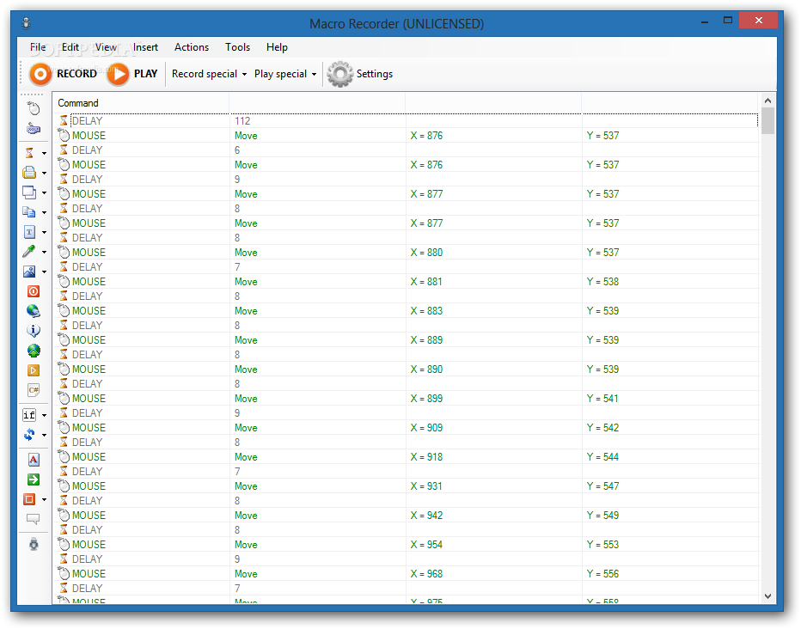Click the green arrow goto icon
Image resolution: width=801 pixels, height=629 pixels.
pos(34,479)
